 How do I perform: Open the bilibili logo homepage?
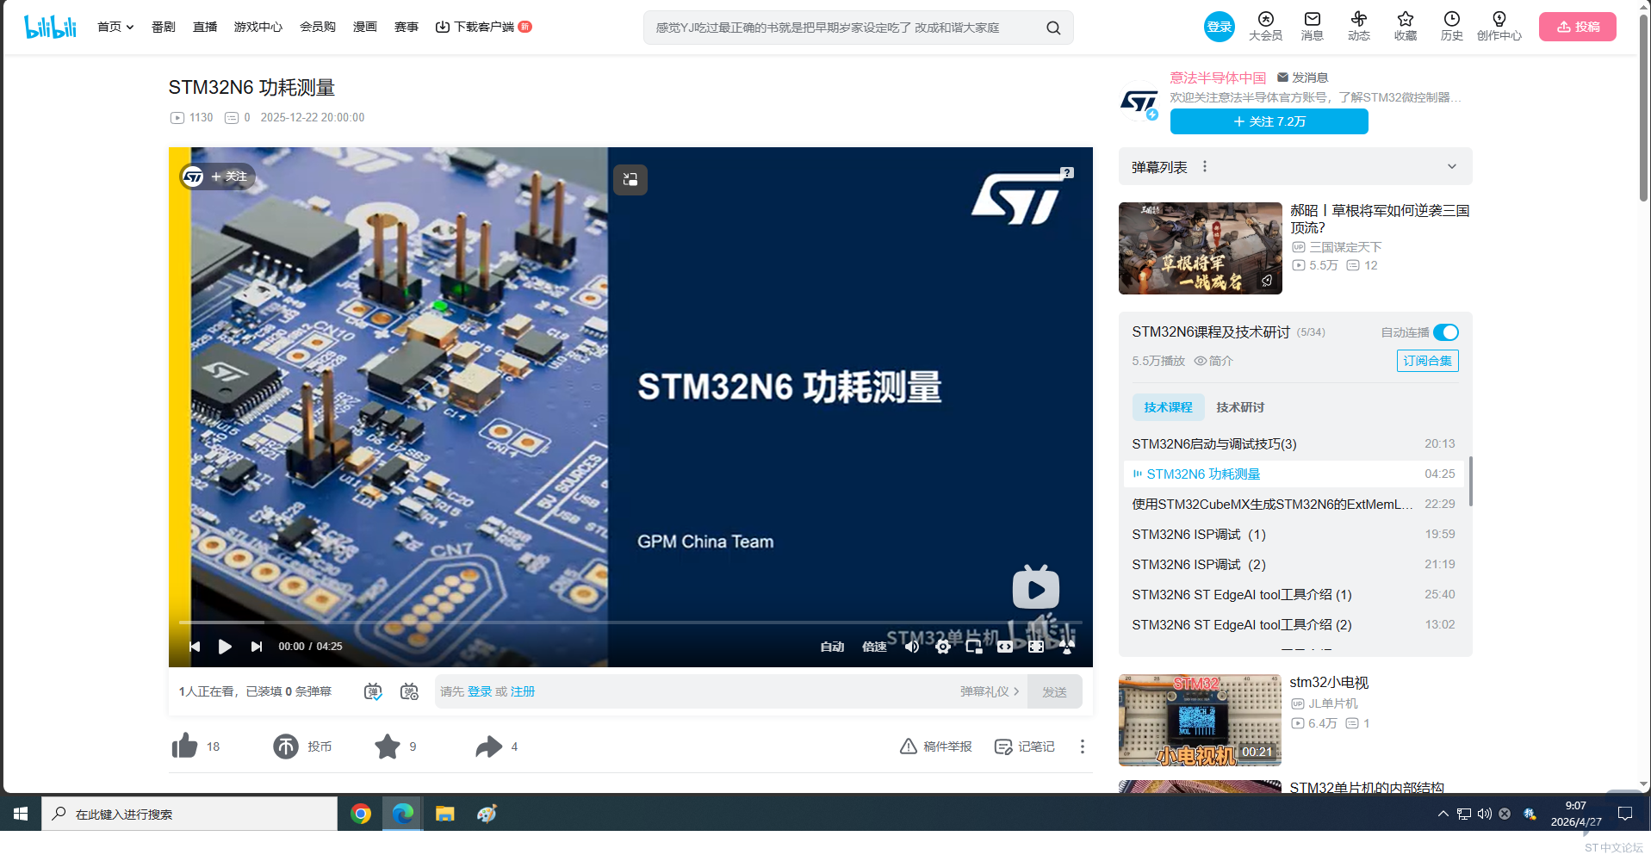[50, 27]
